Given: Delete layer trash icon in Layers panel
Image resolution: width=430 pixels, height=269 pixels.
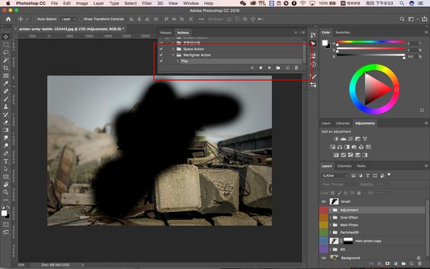Looking at the screenshot, I should click(419, 264).
